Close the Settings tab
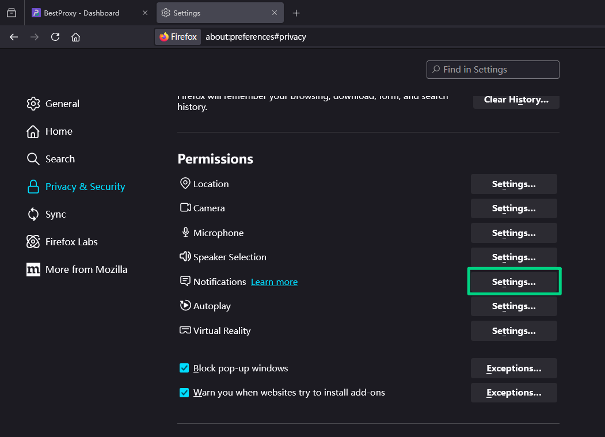605x437 pixels. (275, 13)
